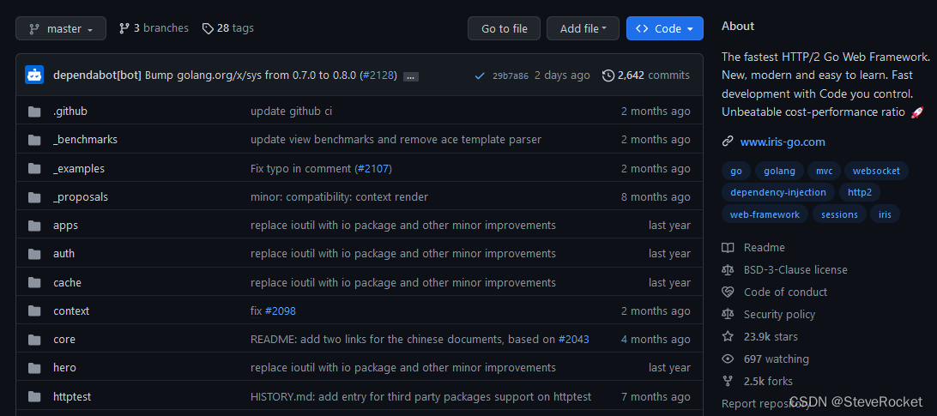The width and height of the screenshot is (937, 416).
Task: Open the _examples folder
Action: pyautogui.click(x=79, y=169)
